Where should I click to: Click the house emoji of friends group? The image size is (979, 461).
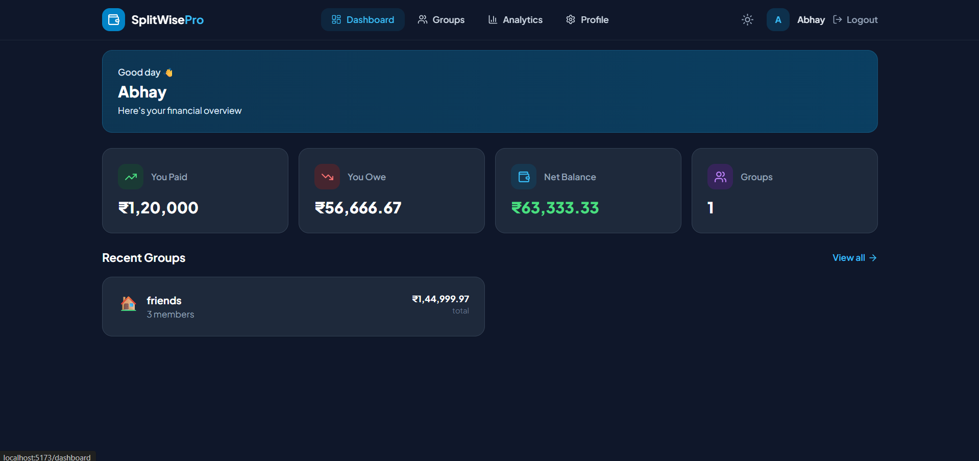pyautogui.click(x=129, y=304)
